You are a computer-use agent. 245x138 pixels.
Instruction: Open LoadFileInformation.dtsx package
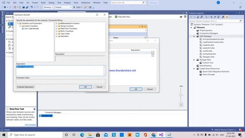click(213, 42)
